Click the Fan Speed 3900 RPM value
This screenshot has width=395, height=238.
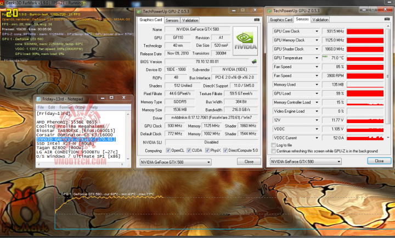click(334, 75)
